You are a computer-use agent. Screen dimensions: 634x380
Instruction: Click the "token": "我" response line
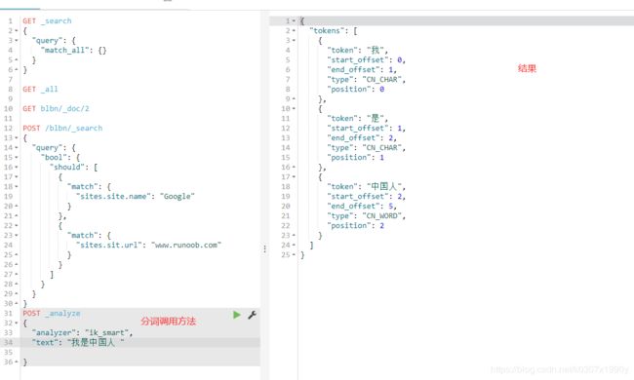click(x=357, y=50)
